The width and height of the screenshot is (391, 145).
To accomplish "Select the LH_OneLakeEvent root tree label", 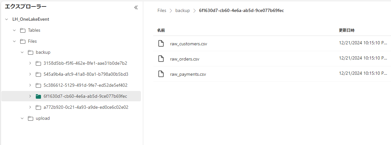I will [x=31, y=19].
